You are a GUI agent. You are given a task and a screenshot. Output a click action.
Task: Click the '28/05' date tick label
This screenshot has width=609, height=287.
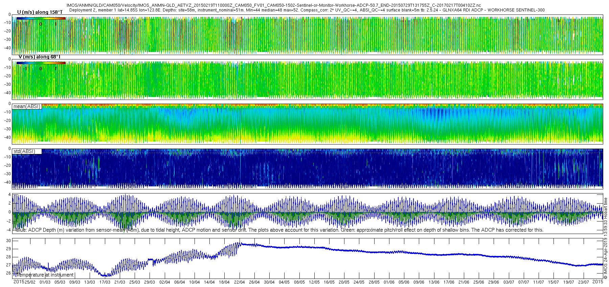point(374,282)
